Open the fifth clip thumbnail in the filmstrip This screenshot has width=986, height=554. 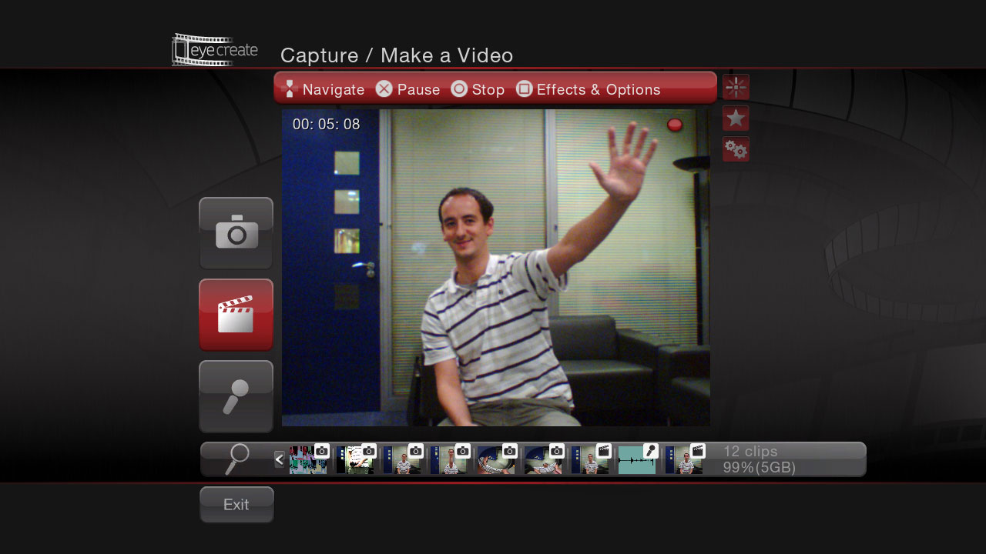(x=497, y=459)
